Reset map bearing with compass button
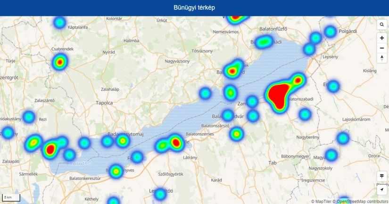This screenshot has width=389, height=204. point(381,58)
